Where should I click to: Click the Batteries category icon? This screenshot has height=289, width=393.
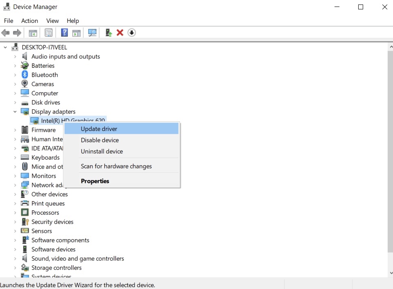(x=25, y=65)
